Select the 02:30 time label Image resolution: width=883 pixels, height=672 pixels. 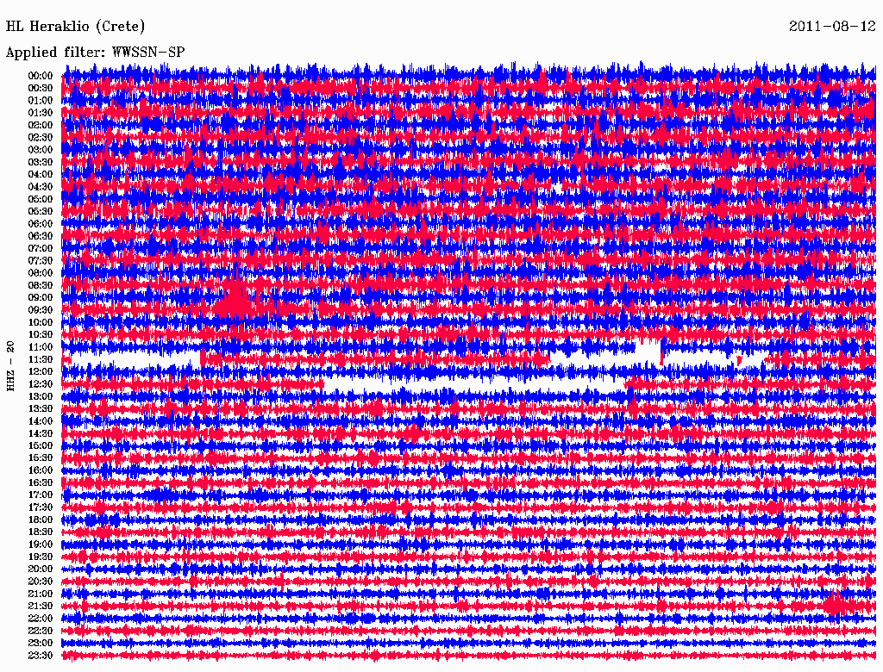pos(41,137)
